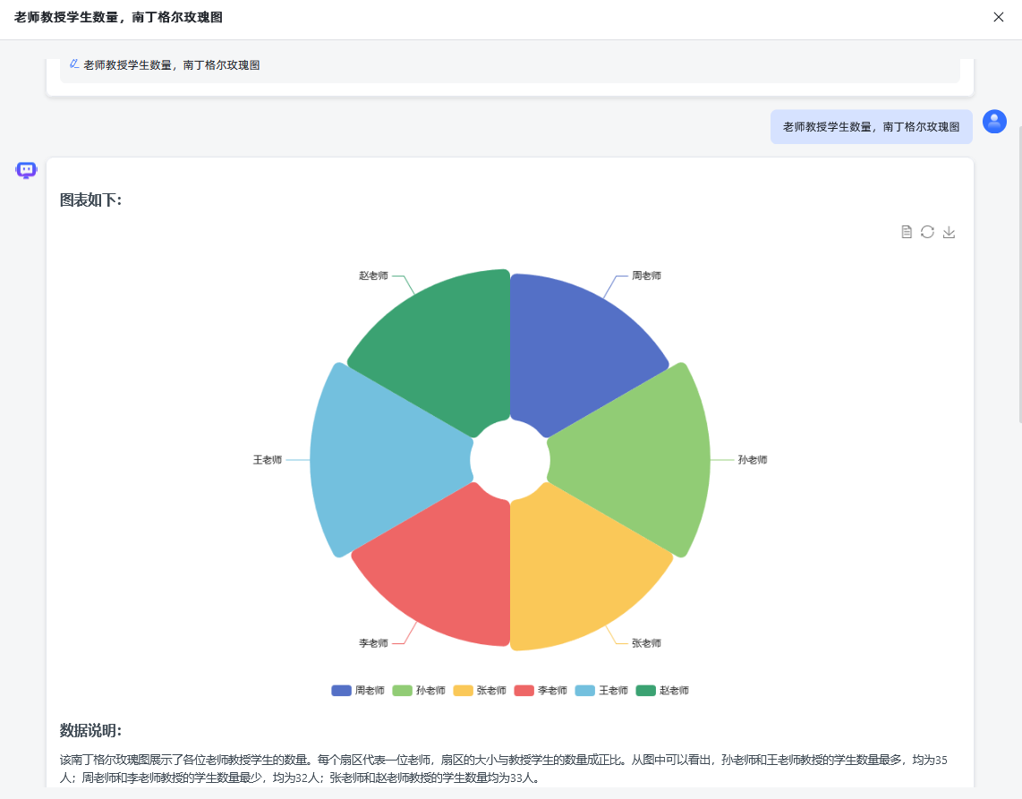The width and height of the screenshot is (1022, 799).
Task: Download the chart as image
Action: coord(950,233)
